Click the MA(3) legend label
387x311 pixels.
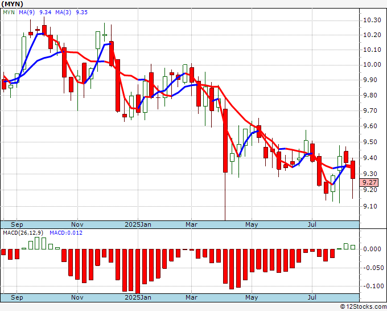pos(63,13)
